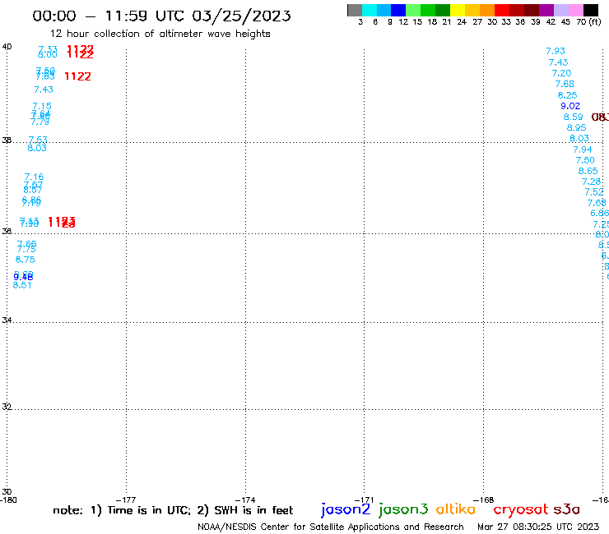The image size is (609, 534).
Task: Click the 8.75 wave height value
Action: [26, 260]
